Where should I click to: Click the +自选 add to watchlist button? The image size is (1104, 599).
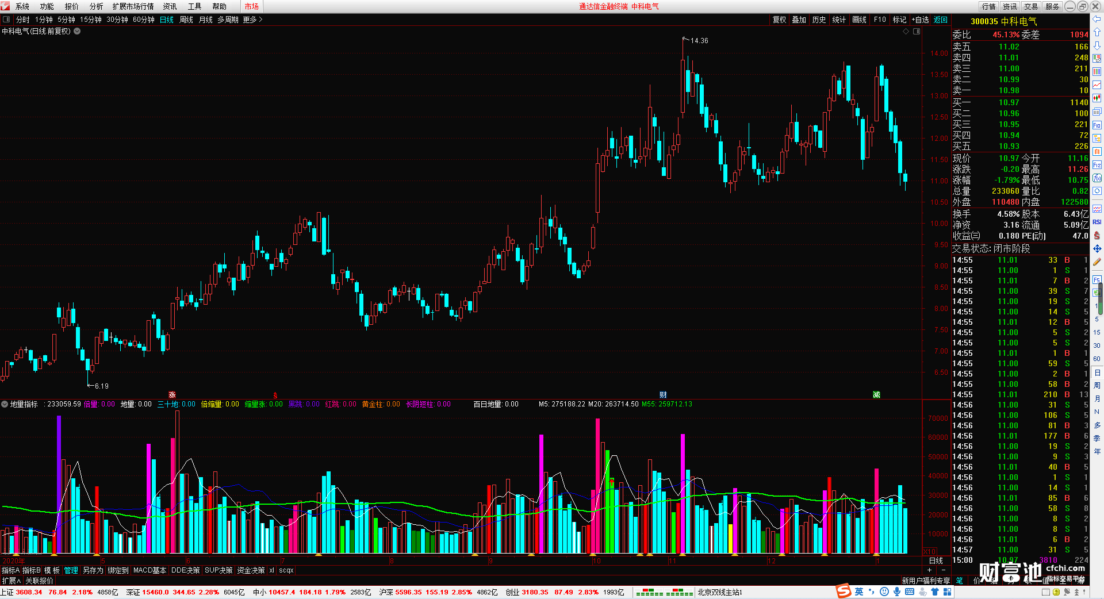tap(921, 20)
